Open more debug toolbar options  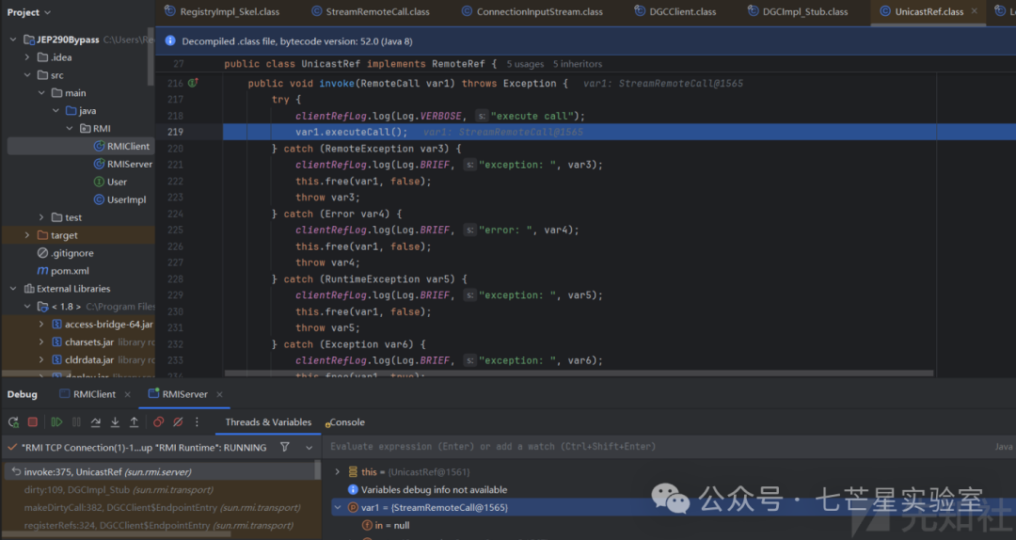(x=197, y=422)
